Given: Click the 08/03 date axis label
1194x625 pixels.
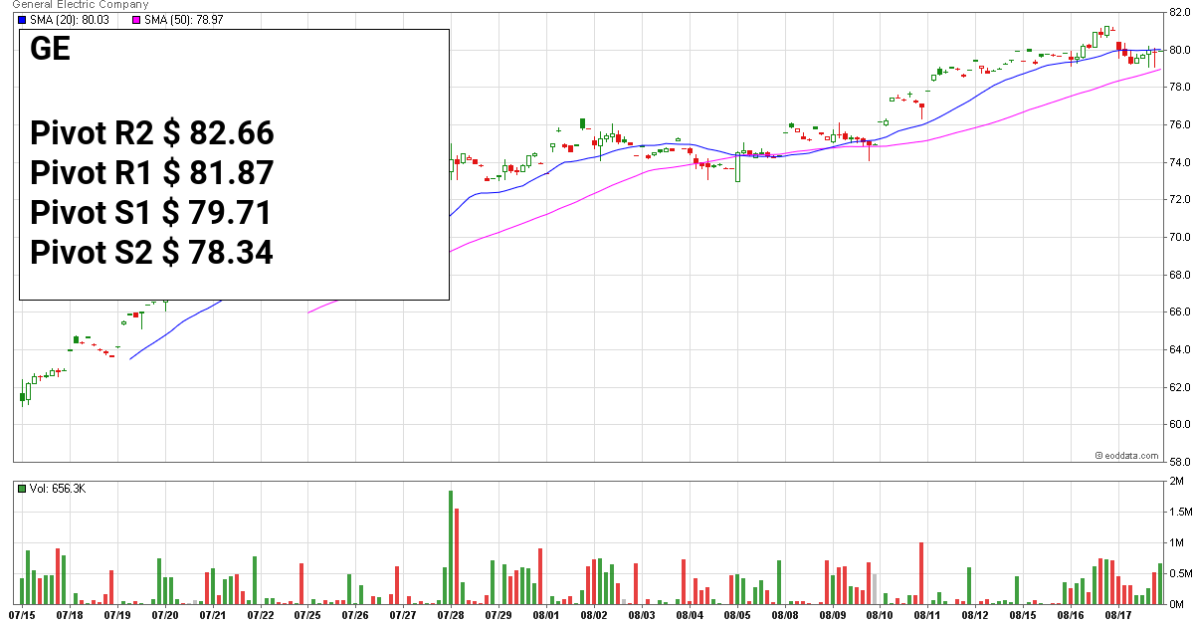Looking at the screenshot, I should pos(642,616).
